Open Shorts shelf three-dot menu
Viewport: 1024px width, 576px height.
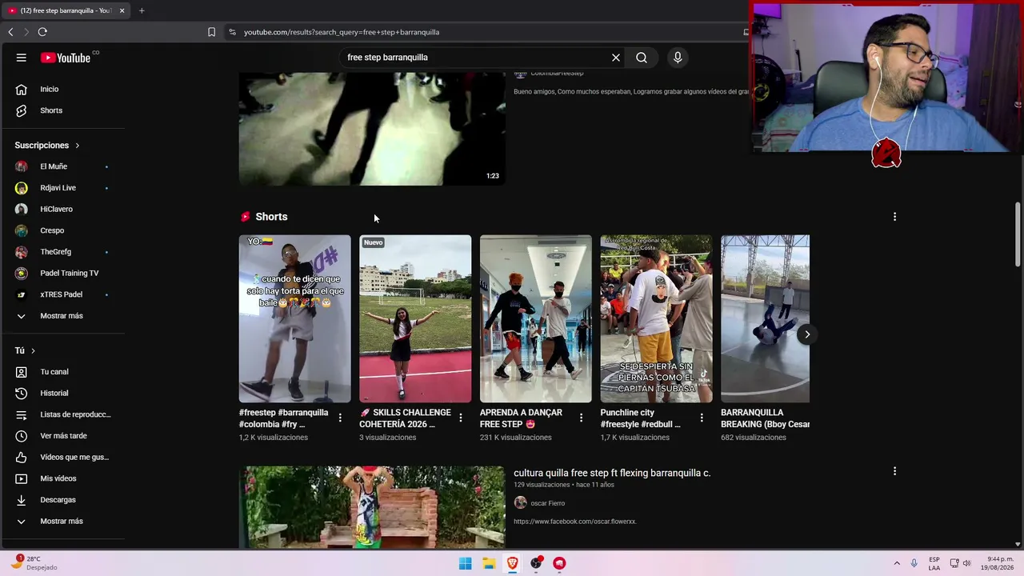click(x=894, y=217)
